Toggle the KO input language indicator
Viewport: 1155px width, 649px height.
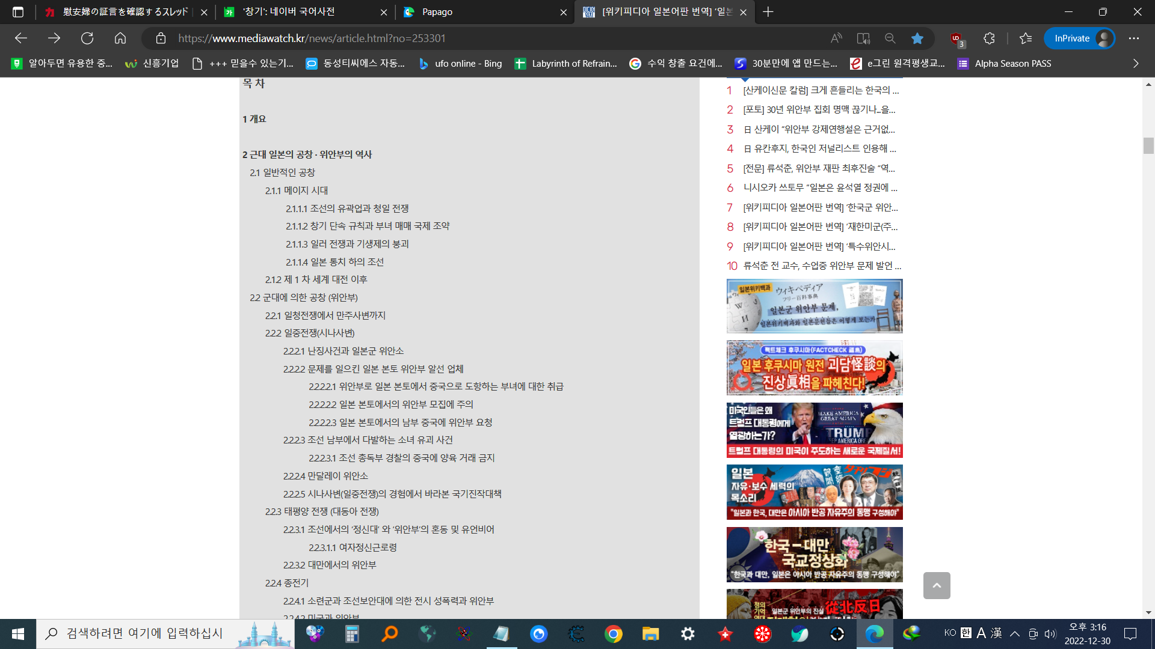pyautogui.click(x=950, y=633)
